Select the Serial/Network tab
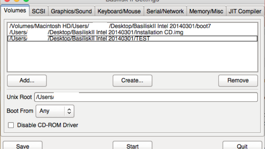Image resolution: width=265 pixels, height=149 pixels. 165,11
